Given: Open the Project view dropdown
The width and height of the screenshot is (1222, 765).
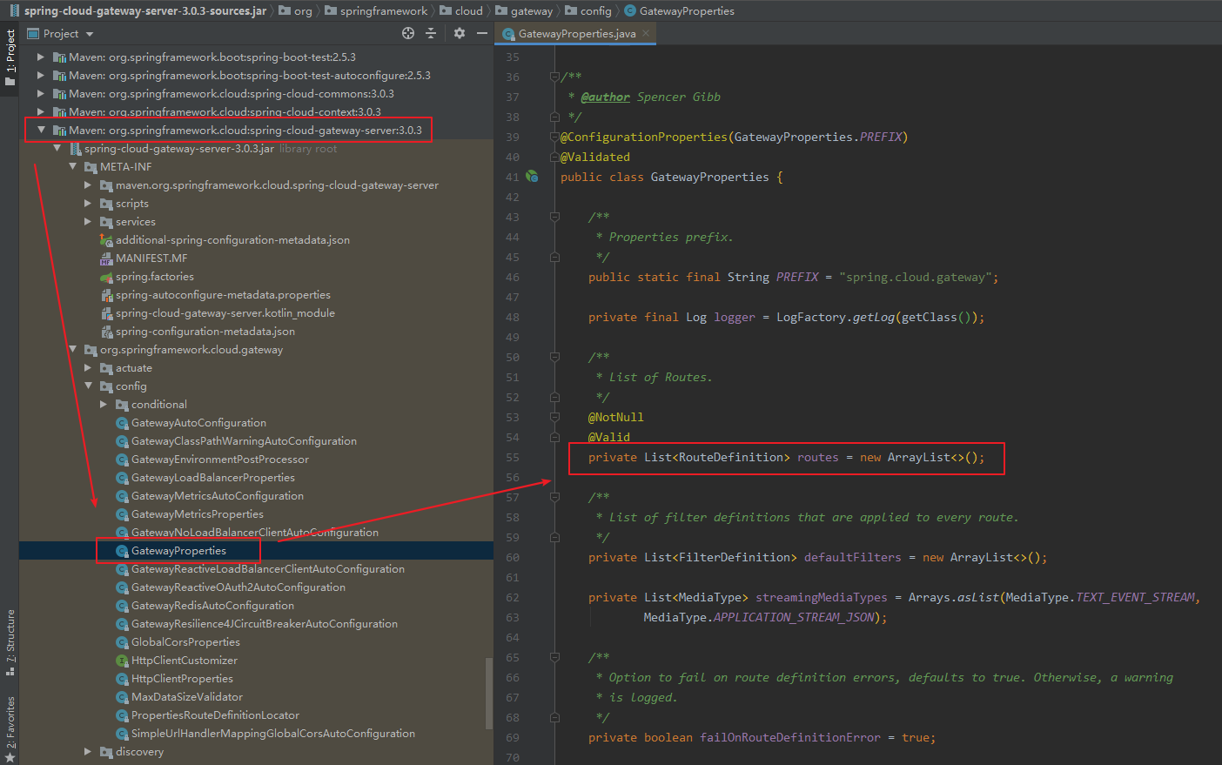Looking at the screenshot, I should pyautogui.click(x=90, y=34).
